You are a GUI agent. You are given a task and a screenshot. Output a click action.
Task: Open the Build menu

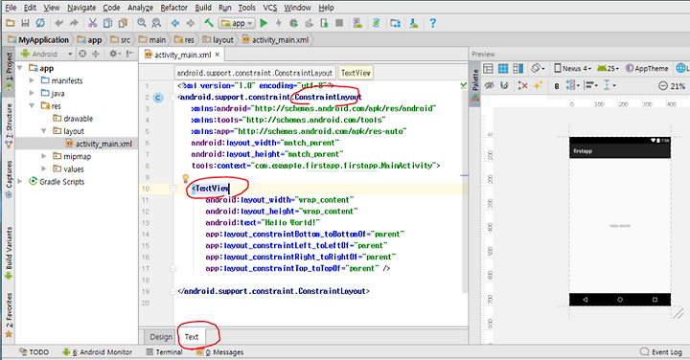click(203, 8)
